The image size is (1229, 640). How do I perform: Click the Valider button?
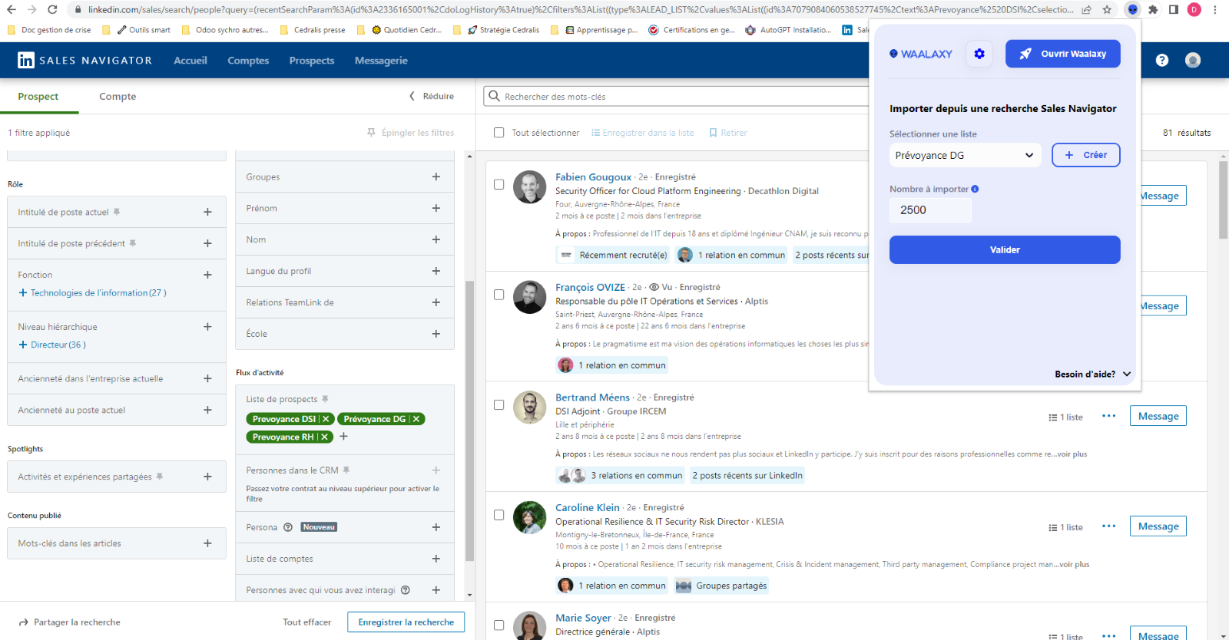tap(1005, 249)
